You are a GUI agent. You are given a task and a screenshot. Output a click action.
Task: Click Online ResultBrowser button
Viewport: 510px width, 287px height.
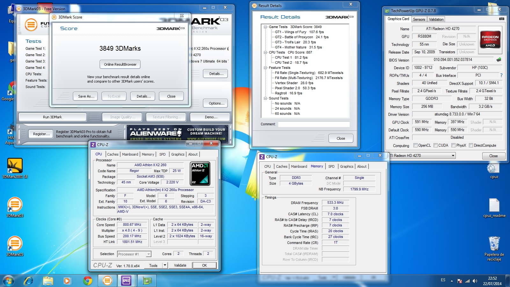point(120,64)
